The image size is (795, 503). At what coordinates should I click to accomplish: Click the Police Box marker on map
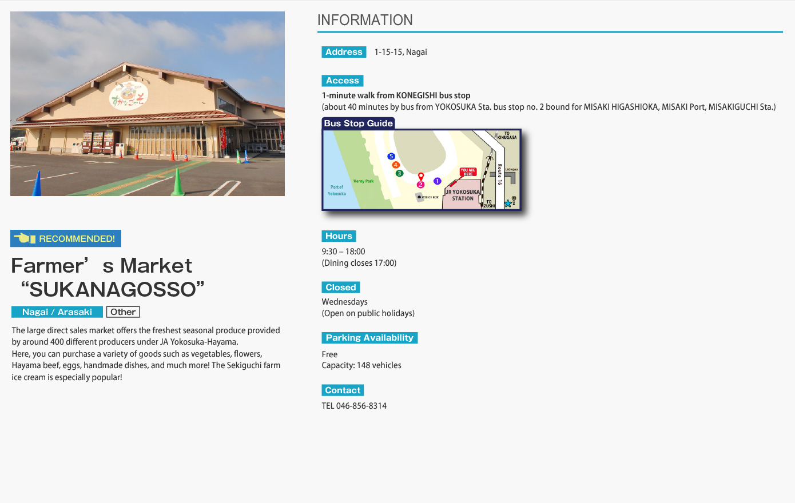point(420,197)
